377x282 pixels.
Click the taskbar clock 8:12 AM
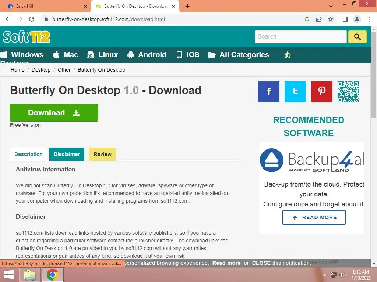tap(361, 272)
